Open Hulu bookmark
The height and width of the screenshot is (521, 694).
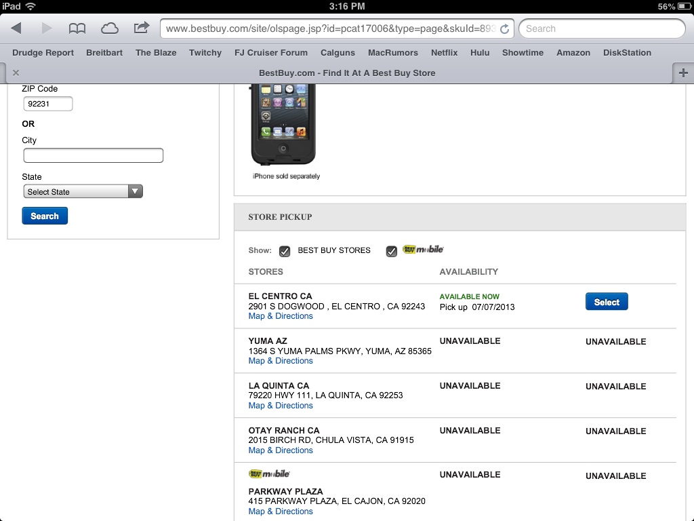click(x=480, y=53)
